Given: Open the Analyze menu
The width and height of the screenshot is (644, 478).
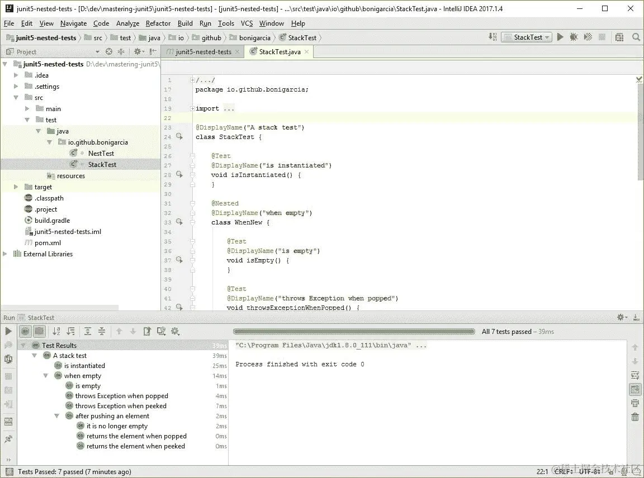Looking at the screenshot, I should [x=127, y=23].
